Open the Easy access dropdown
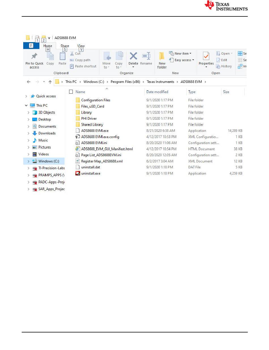Screen dimensions: 269x350 [x=182, y=60]
